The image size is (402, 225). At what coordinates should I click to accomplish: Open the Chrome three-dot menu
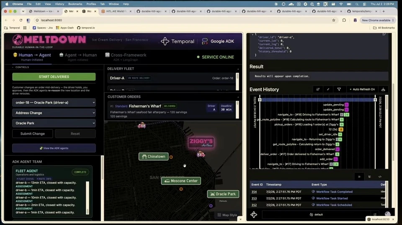click(393, 20)
